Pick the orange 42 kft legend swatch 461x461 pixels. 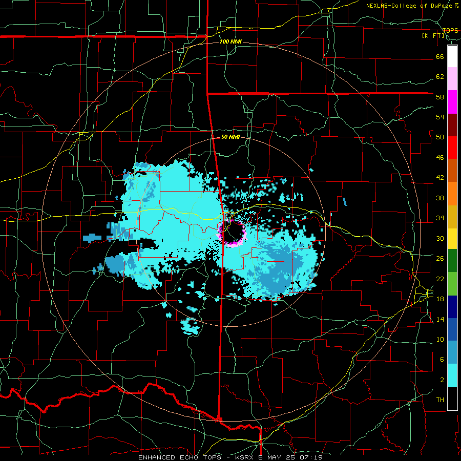point(452,194)
